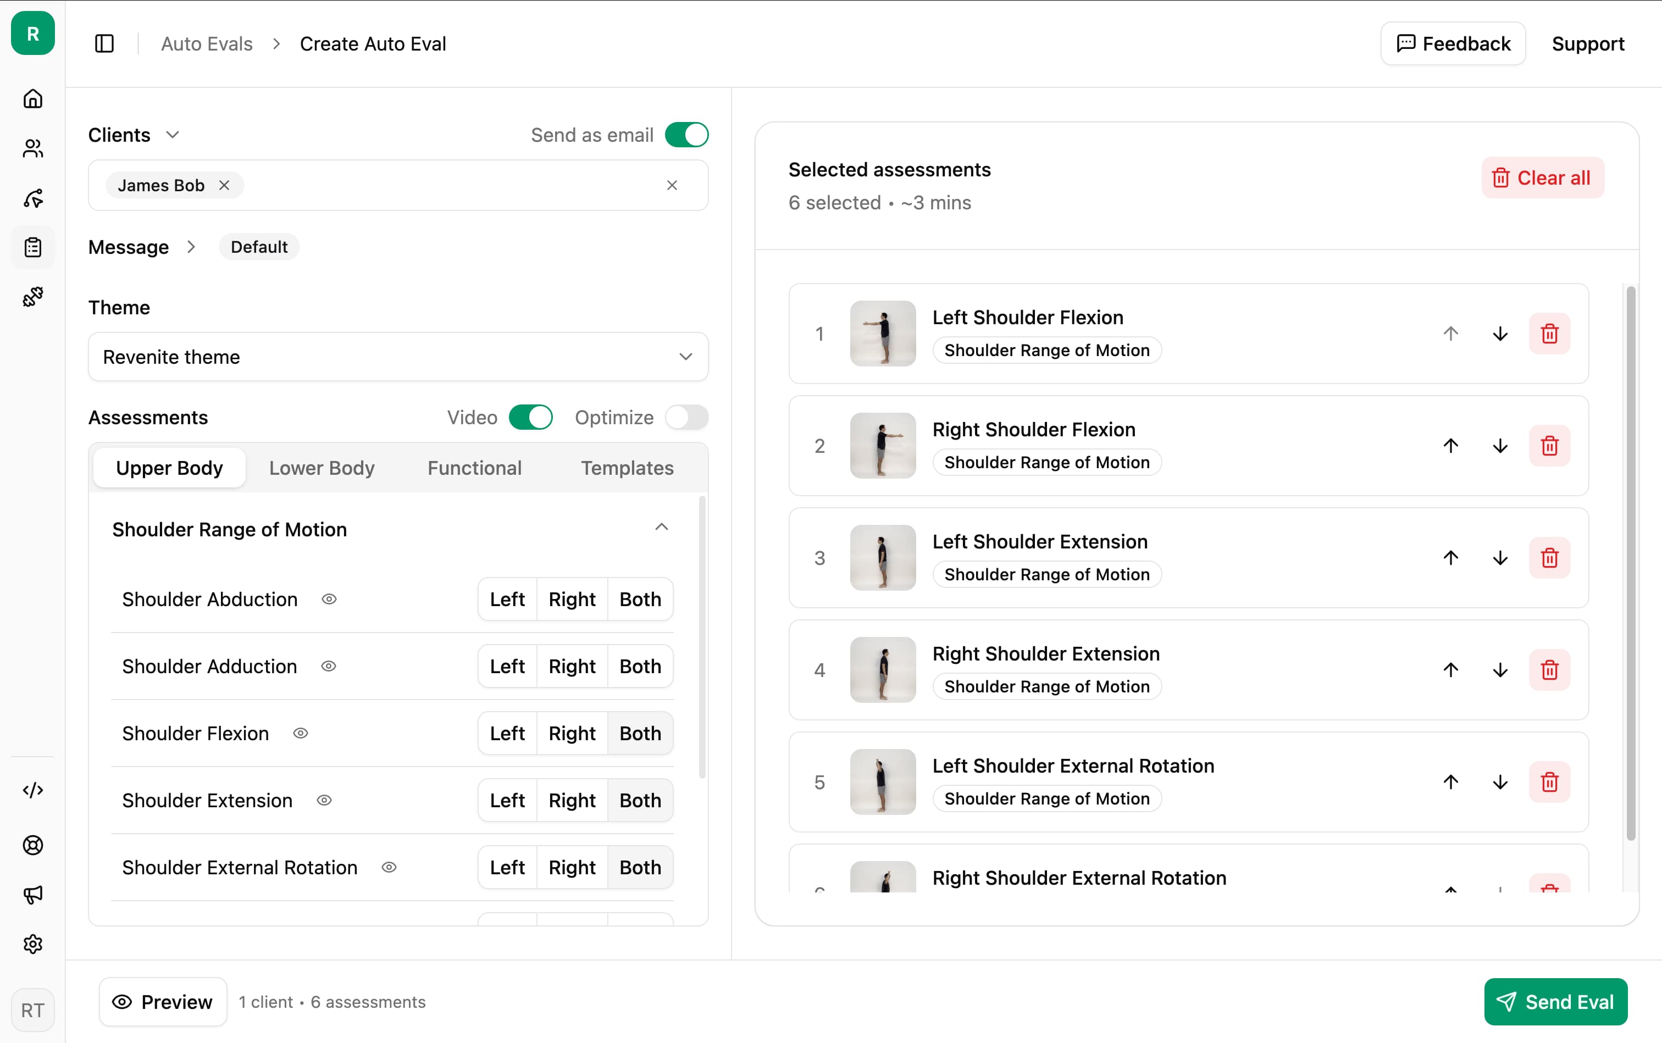Move Left Shoulder External Rotation up

[1451, 783]
